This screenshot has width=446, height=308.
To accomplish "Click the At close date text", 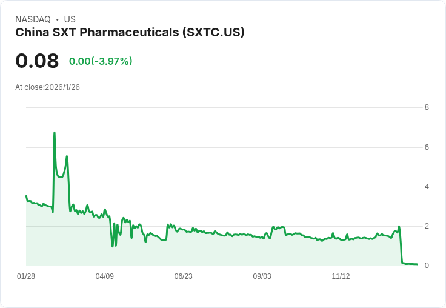I will click(47, 87).
